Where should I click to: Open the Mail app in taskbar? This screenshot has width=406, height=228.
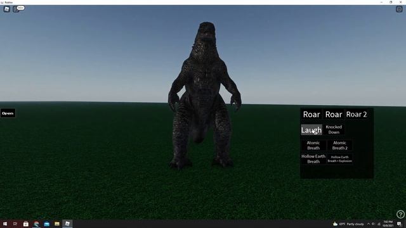pyautogui.click(x=46, y=224)
